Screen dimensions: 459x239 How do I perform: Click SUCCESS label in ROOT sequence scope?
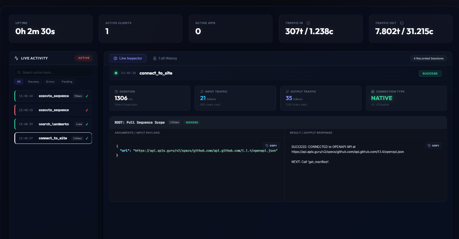[192, 122]
